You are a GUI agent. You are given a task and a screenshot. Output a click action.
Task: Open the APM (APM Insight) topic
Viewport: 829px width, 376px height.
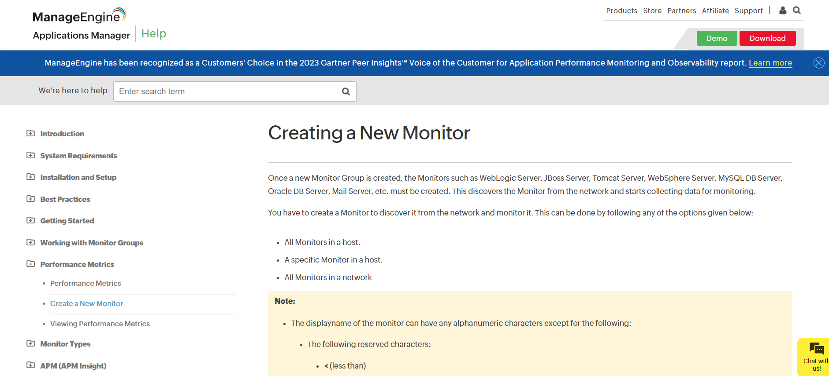tap(73, 366)
